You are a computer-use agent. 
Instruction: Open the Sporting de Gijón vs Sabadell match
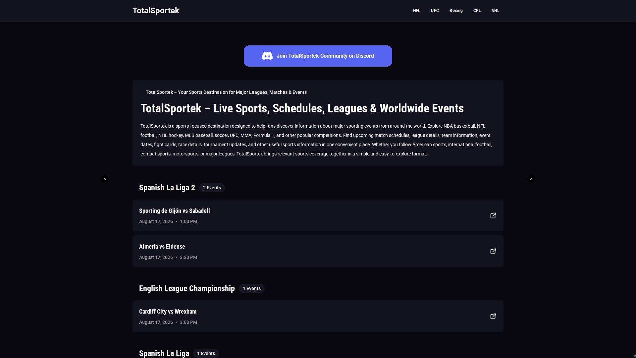[318, 215]
